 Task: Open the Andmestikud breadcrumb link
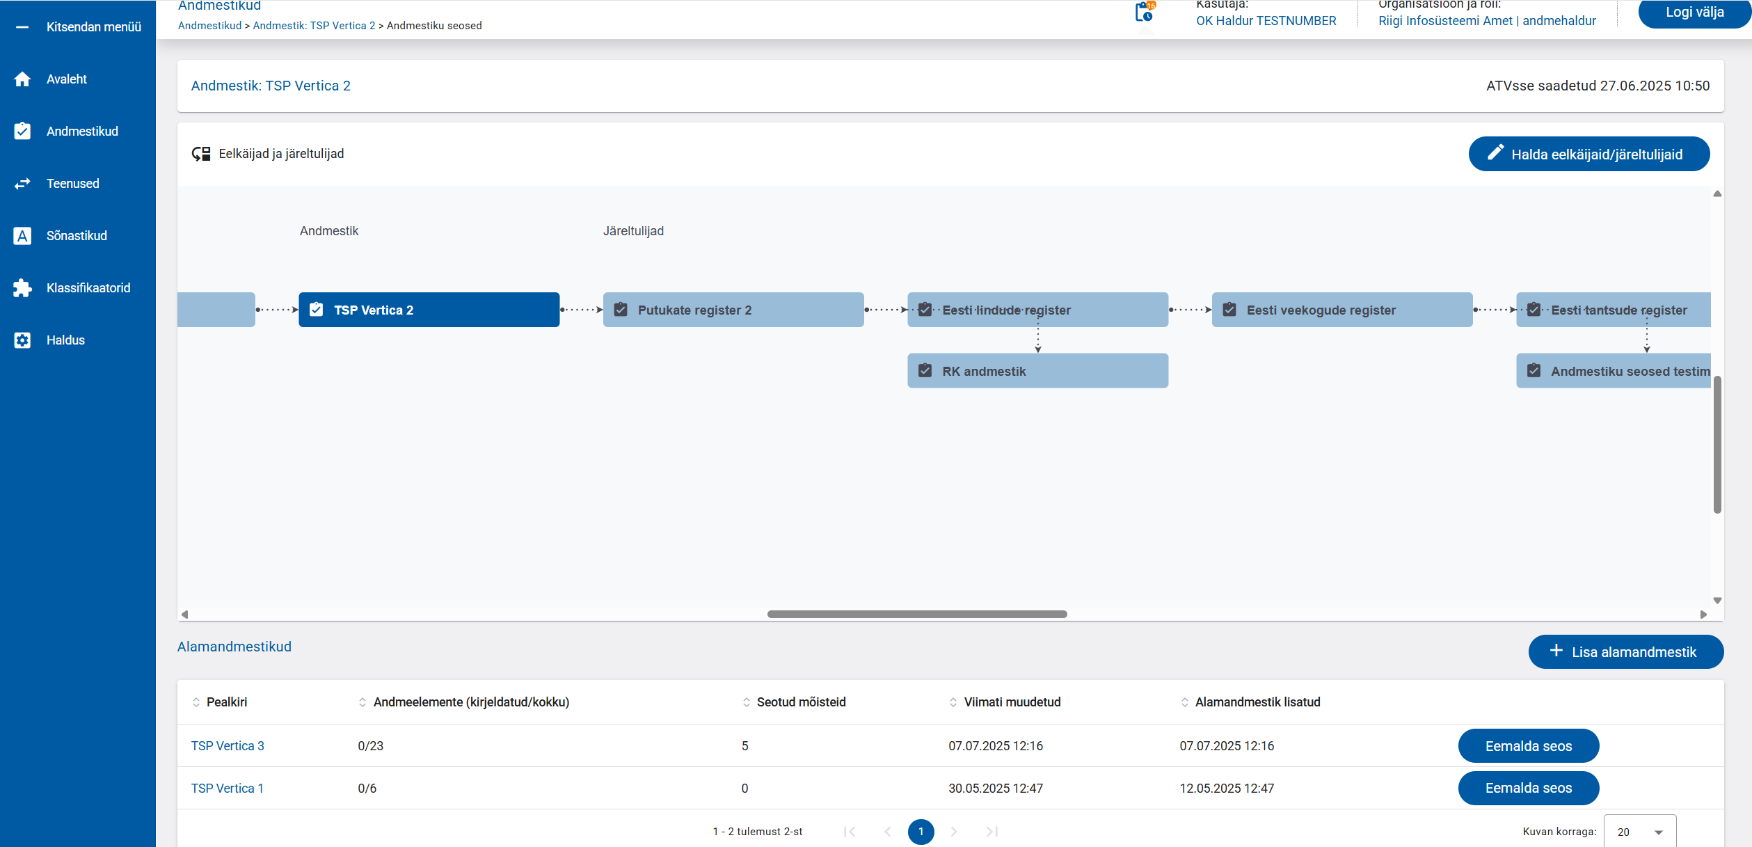pyautogui.click(x=209, y=26)
